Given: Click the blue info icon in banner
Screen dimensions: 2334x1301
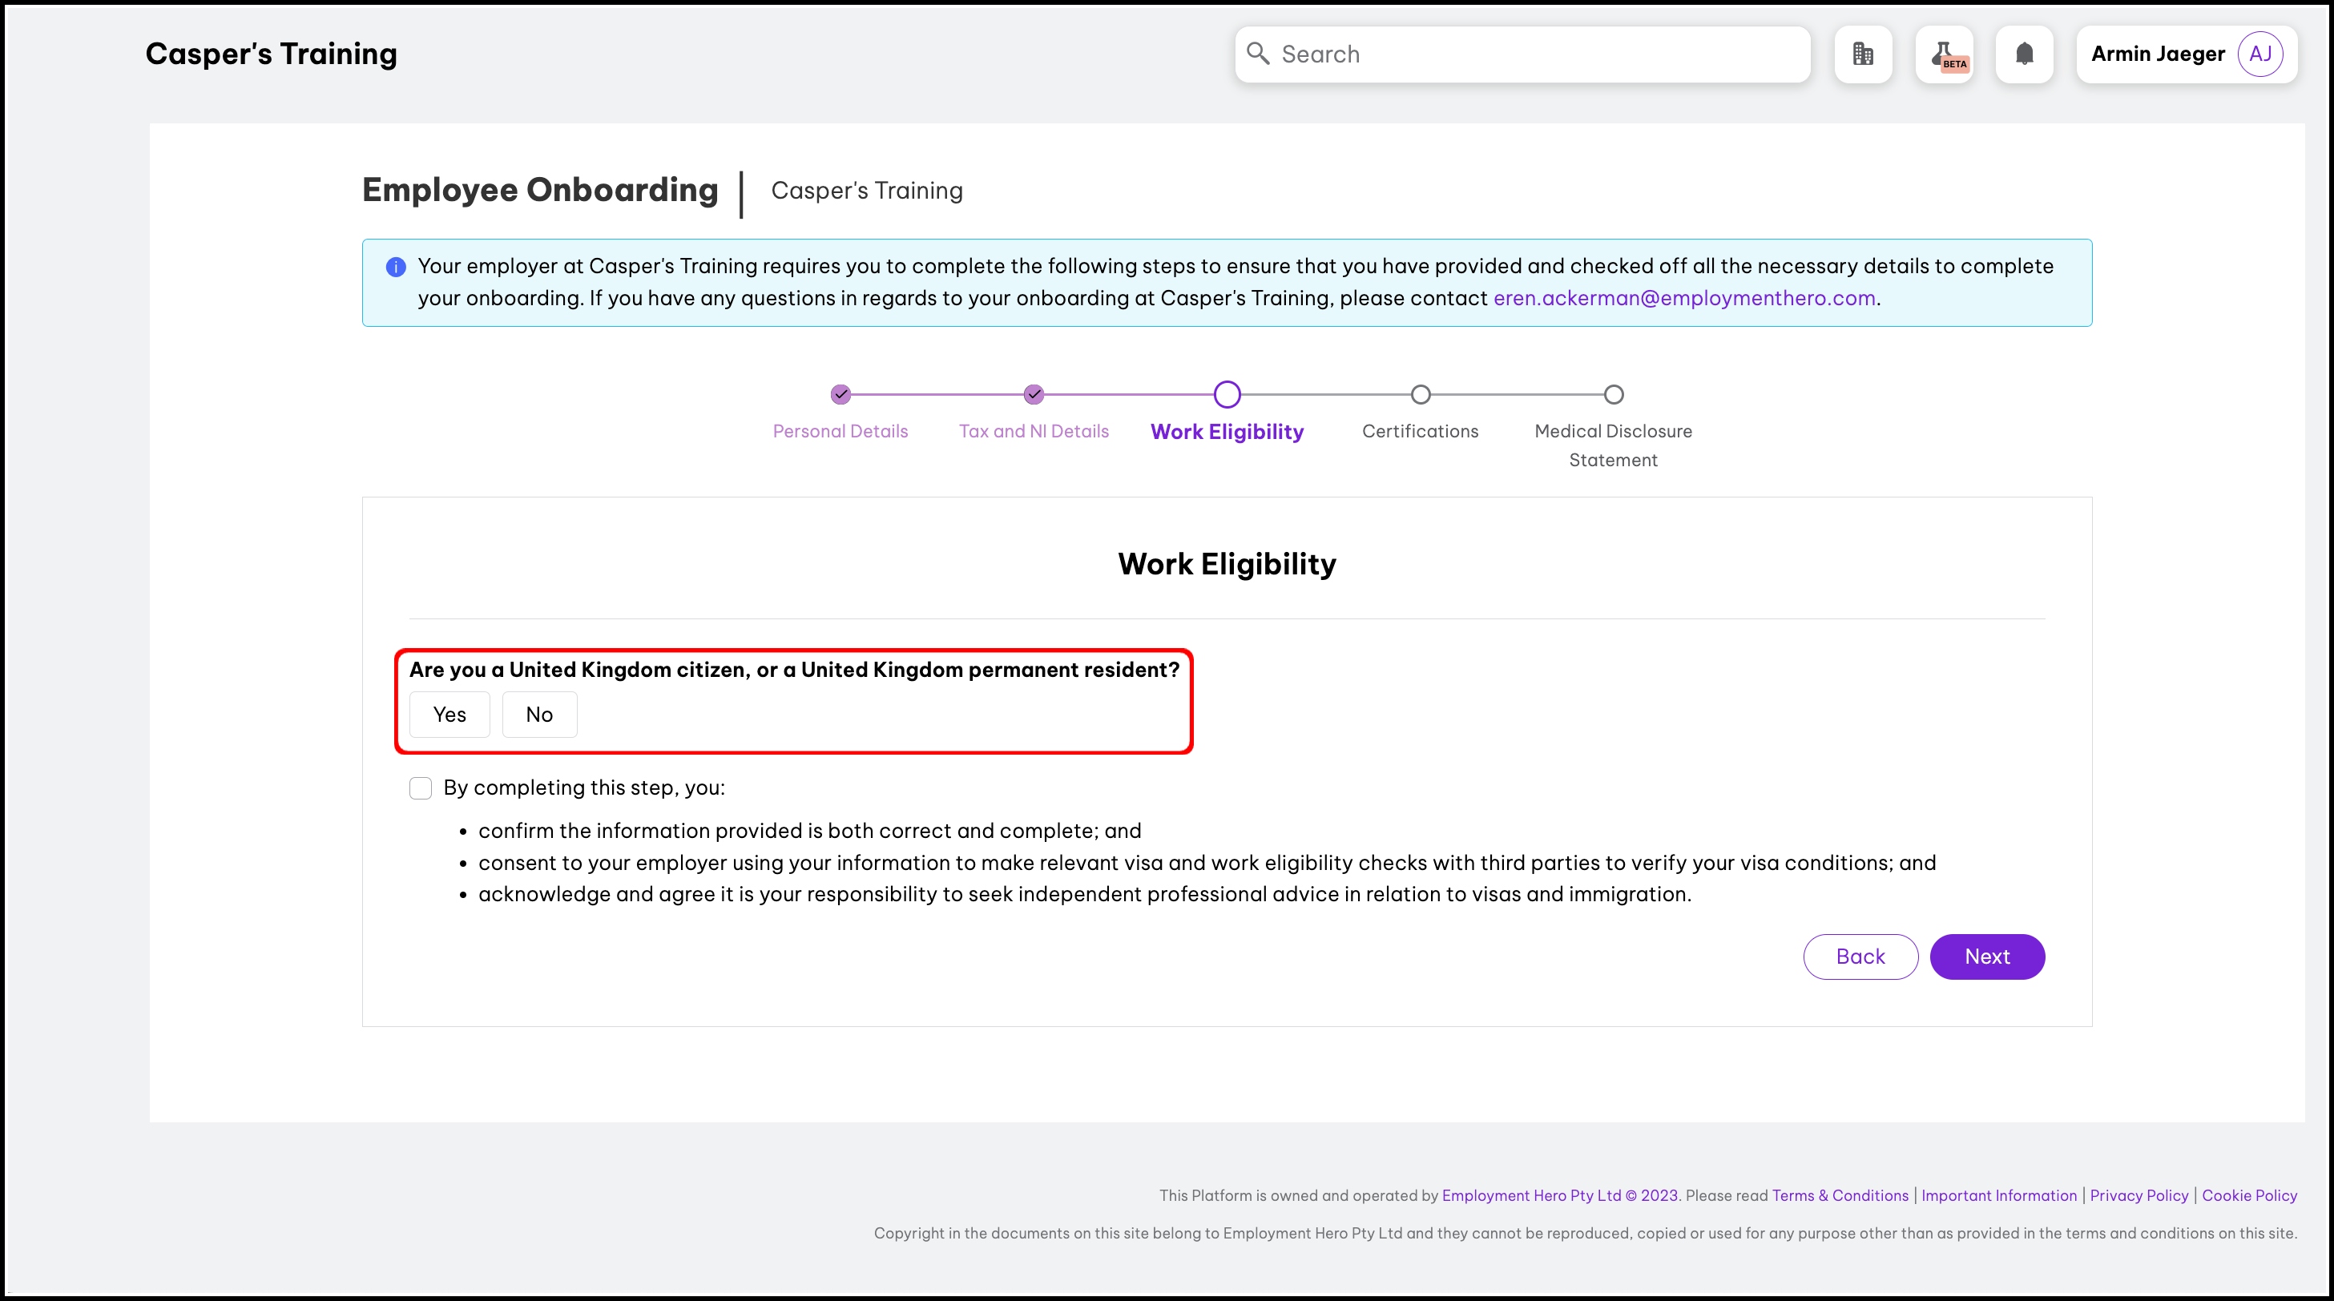Looking at the screenshot, I should pyautogui.click(x=396, y=268).
